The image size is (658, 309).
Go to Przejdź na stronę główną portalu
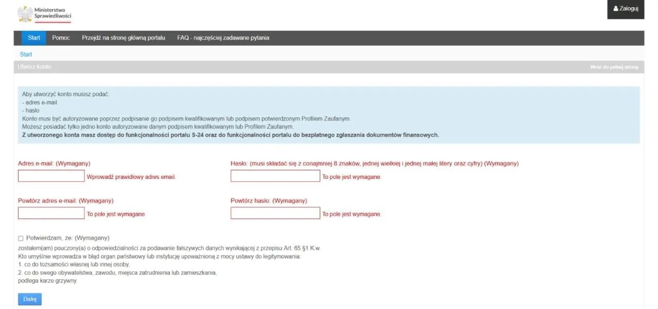(x=123, y=38)
